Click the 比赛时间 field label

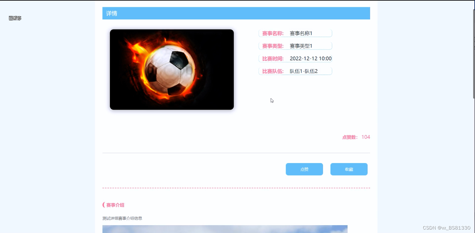[273, 59]
